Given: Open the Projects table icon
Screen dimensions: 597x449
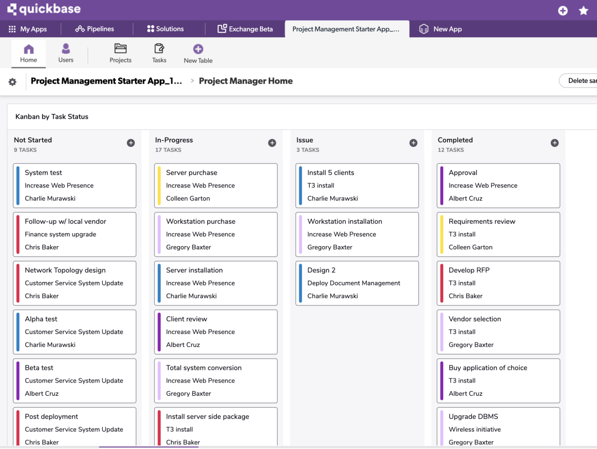Looking at the screenshot, I should click(x=120, y=49).
